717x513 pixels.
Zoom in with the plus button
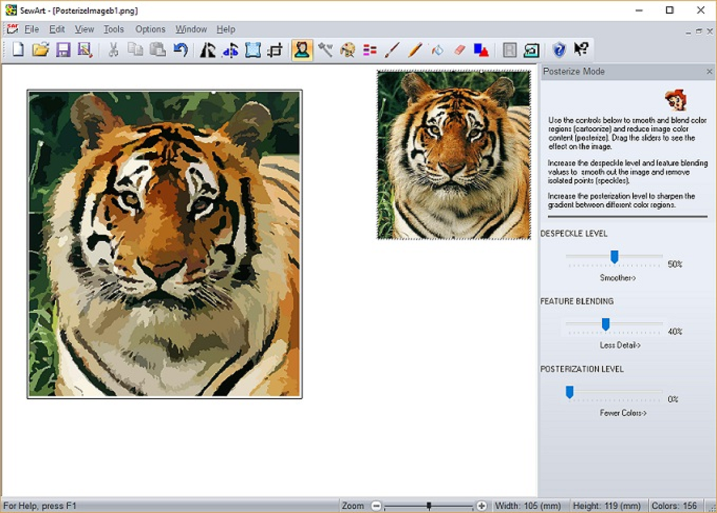(482, 505)
